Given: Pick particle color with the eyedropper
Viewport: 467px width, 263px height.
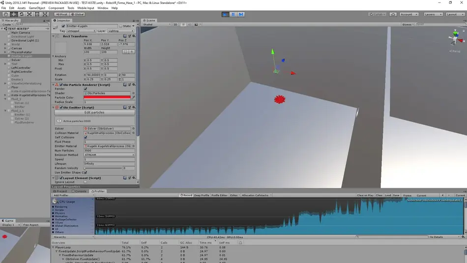Looking at the screenshot, I should click(x=133, y=97).
